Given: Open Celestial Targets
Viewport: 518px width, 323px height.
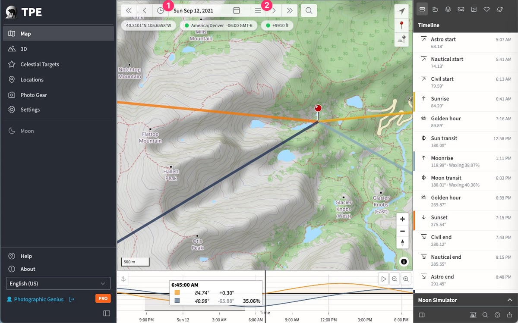Looking at the screenshot, I should [58, 64].
